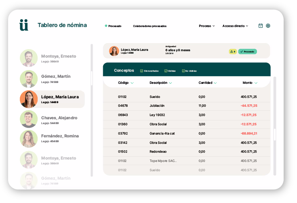The width and height of the screenshot is (297, 203).
Task: Click the green Procesado status button
Action: coord(247,52)
